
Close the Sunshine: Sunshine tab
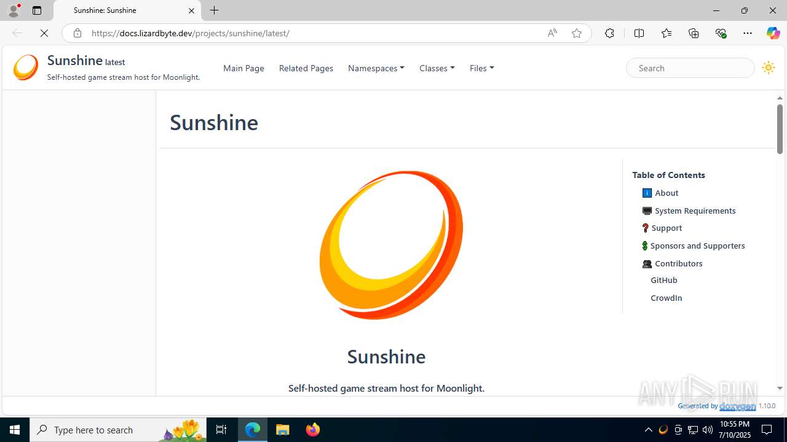tap(191, 10)
